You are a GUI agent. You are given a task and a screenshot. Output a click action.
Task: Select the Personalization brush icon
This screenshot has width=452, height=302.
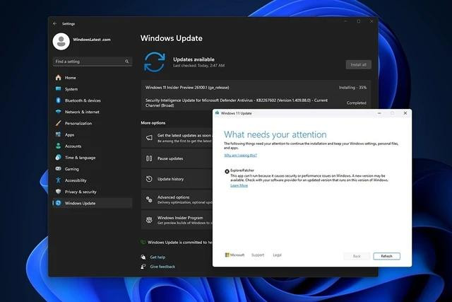pos(58,123)
